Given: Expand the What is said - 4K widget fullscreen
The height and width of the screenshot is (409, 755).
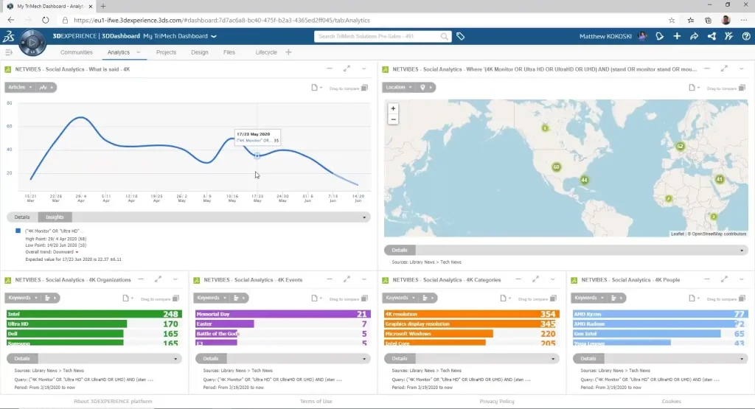Looking at the screenshot, I should tap(347, 69).
